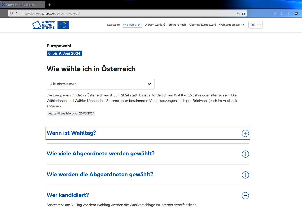Open the DE language selector
Viewport: 302px width, 209px height.
click(x=255, y=25)
